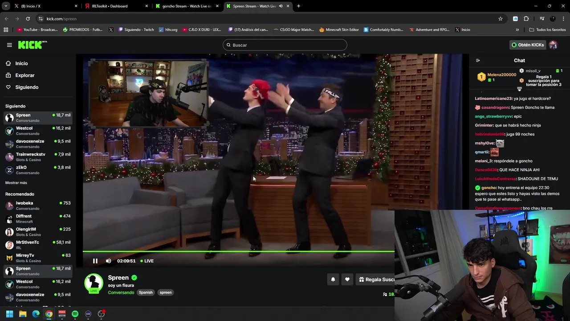
Task: Jump to LIVE in the player
Action: click(147, 261)
